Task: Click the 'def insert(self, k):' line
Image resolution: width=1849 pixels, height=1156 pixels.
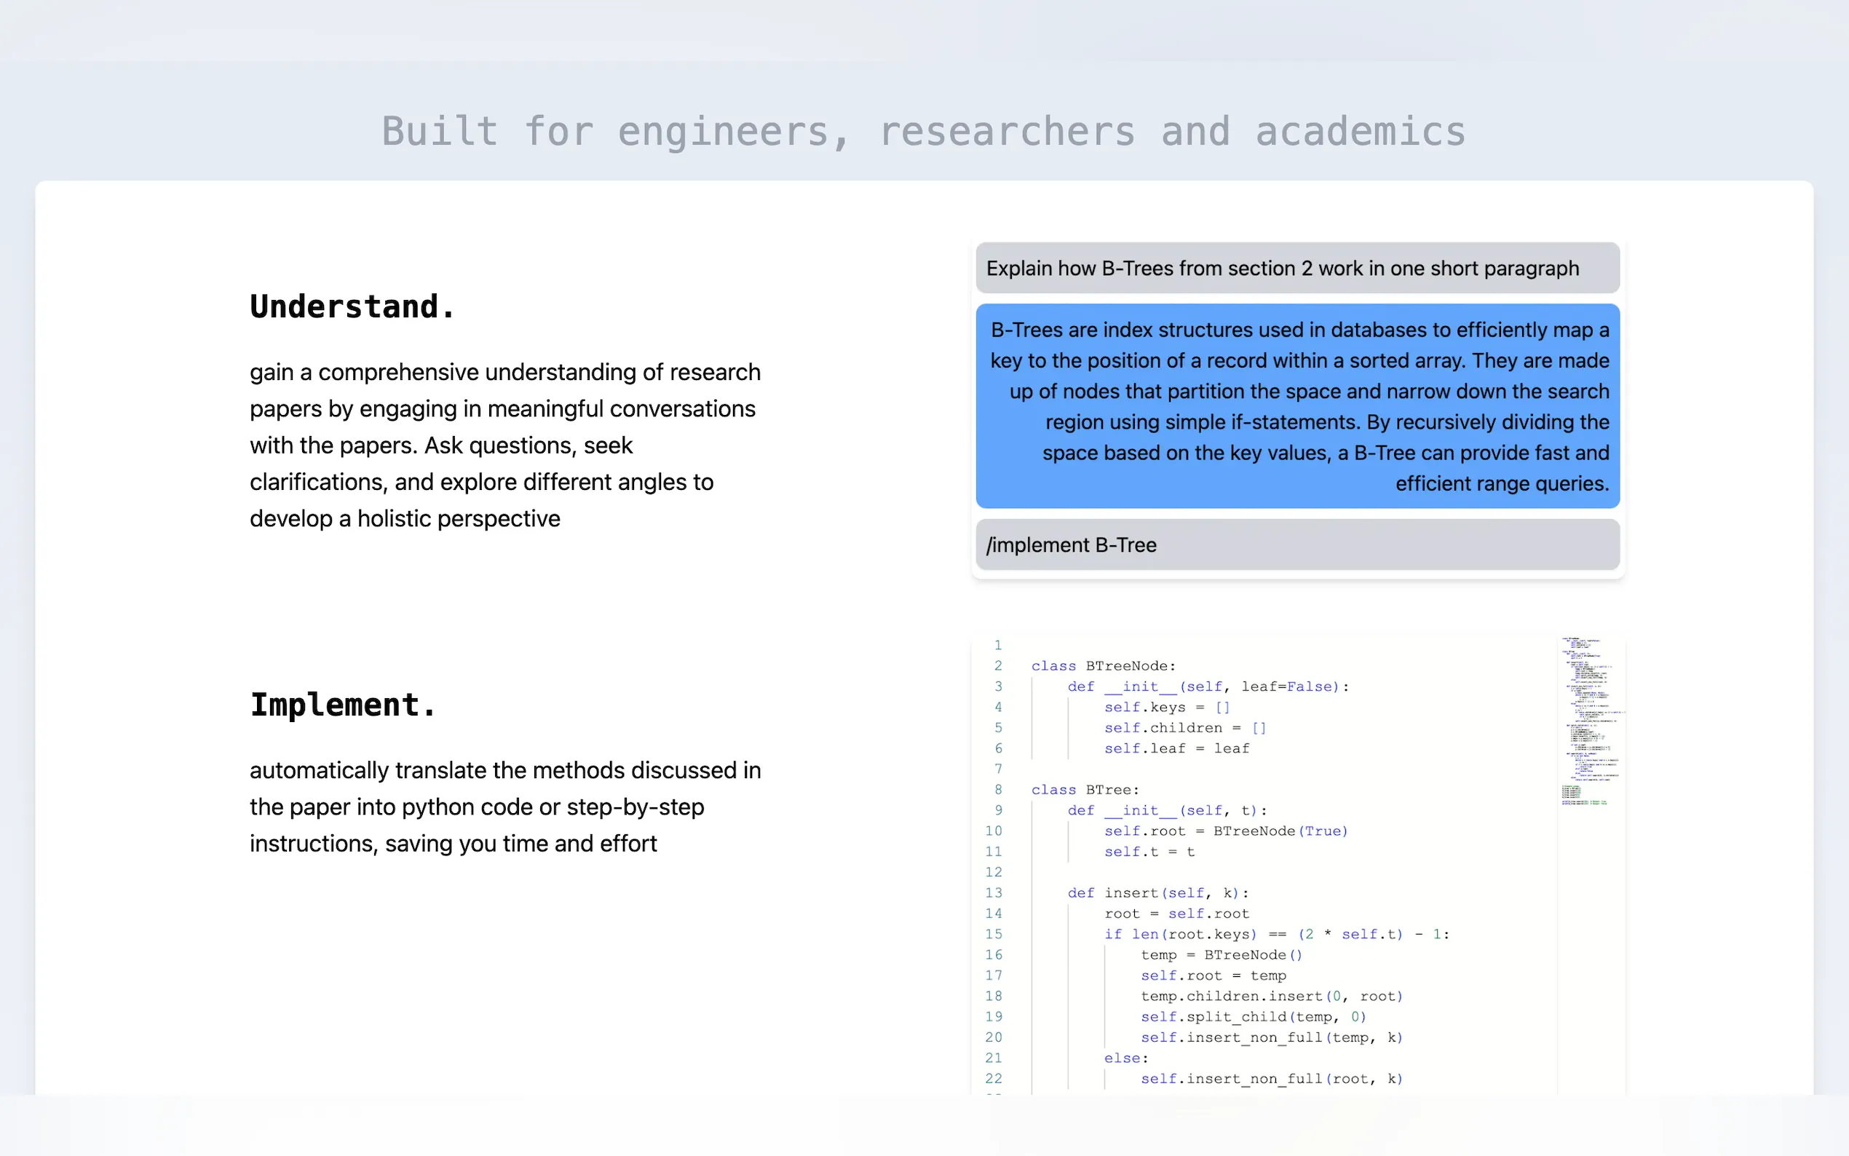Action: tap(1157, 893)
